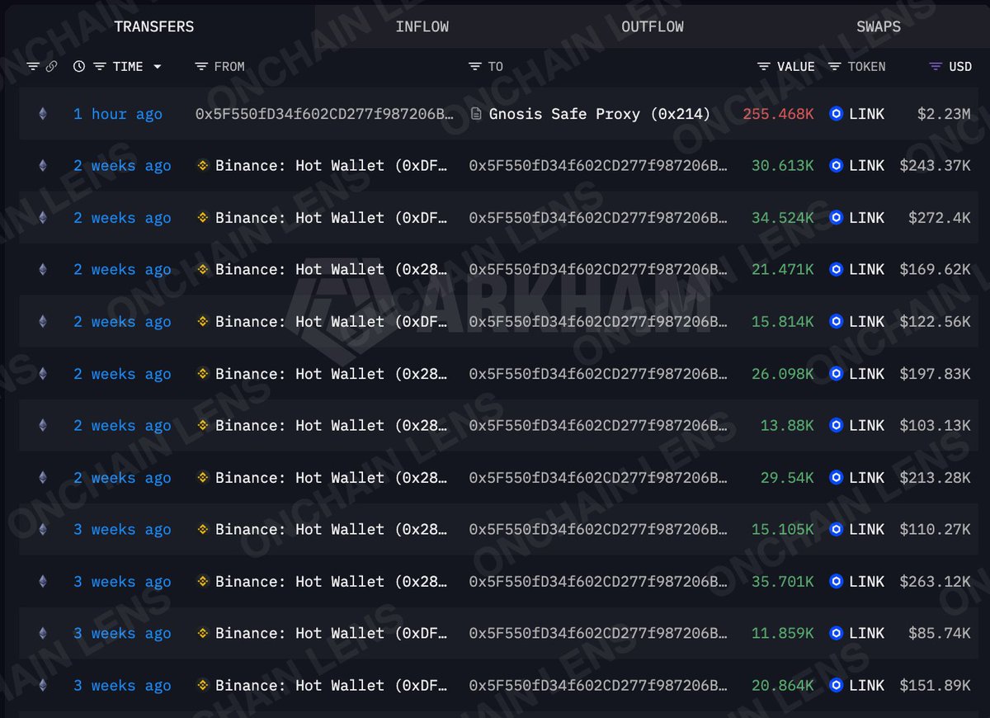The height and width of the screenshot is (718, 990).
Task: Filter by TOKEN column
Action: coord(835,67)
